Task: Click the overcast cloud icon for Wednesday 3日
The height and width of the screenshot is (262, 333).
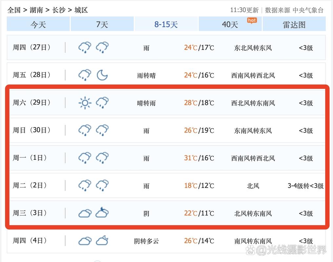Action: click(x=85, y=213)
